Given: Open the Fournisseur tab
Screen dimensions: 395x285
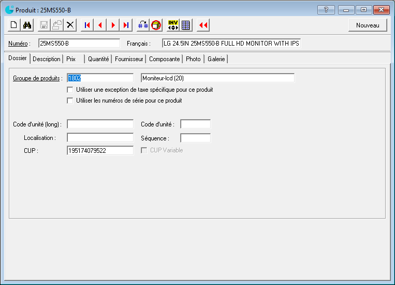Looking at the screenshot, I should click(x=129, y=59).
